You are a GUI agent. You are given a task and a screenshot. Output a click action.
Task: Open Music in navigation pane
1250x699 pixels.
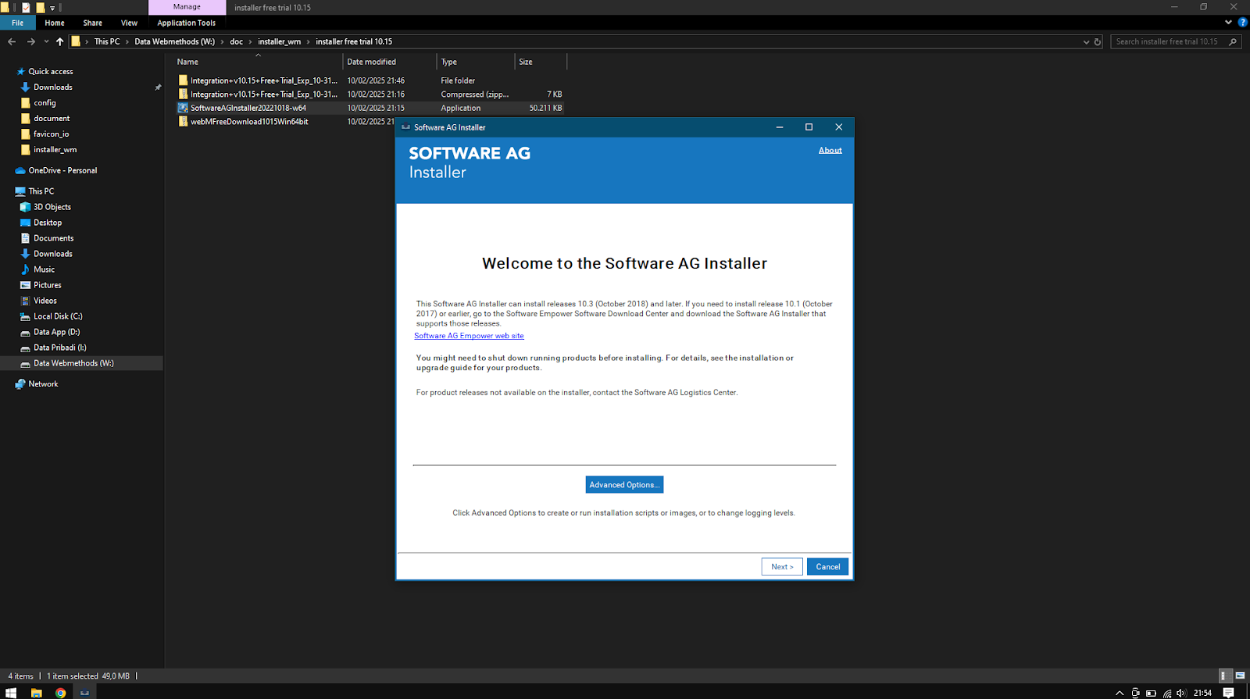click(44, 269)
